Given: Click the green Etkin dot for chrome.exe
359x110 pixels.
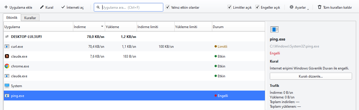Looking at the screenshot, I should pyautogui.click(x=216, y=66).
